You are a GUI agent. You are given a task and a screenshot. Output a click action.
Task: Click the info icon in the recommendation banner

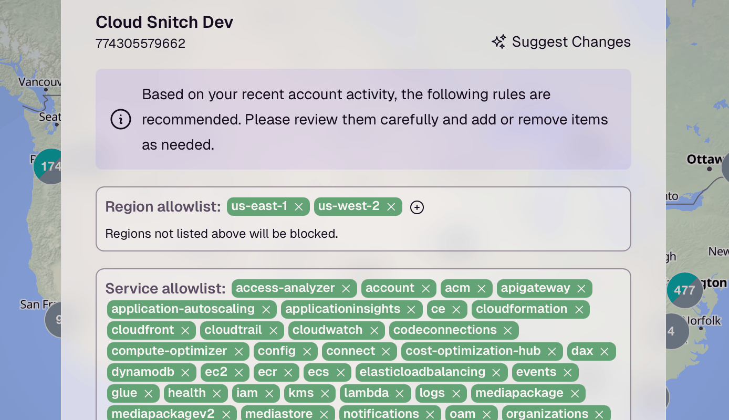[121, 119]
